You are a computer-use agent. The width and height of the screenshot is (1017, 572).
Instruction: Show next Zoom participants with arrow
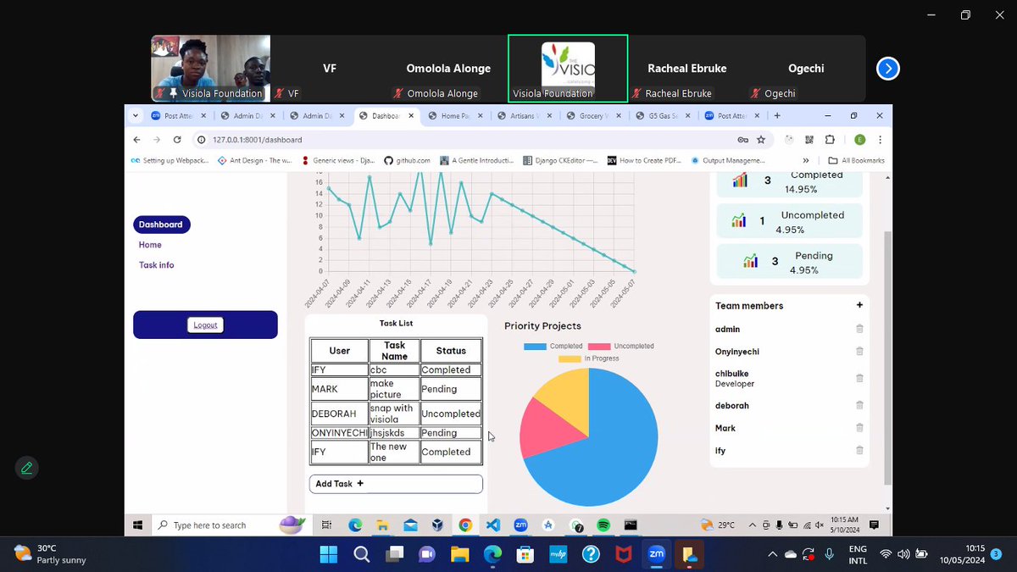point(887,69)
